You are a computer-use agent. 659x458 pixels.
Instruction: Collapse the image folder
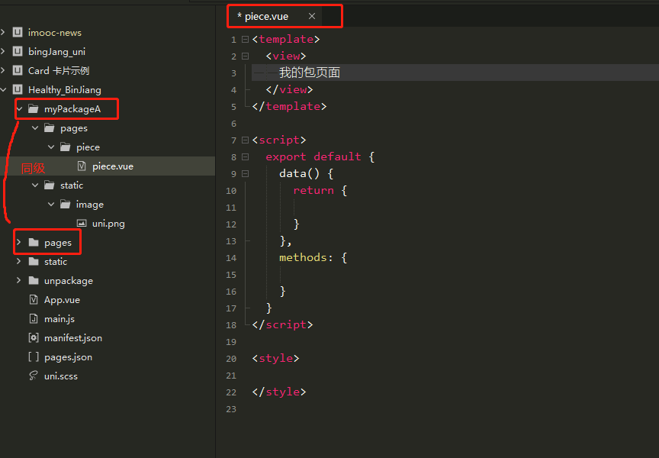click(x=51, y=205)
